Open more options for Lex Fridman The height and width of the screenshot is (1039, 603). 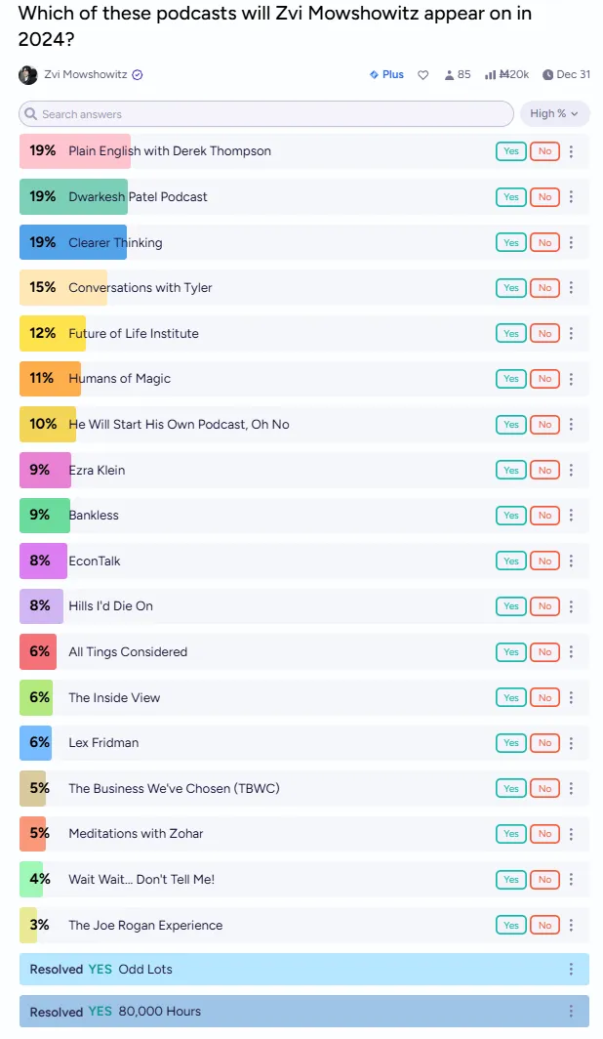[x=571, y=743]
